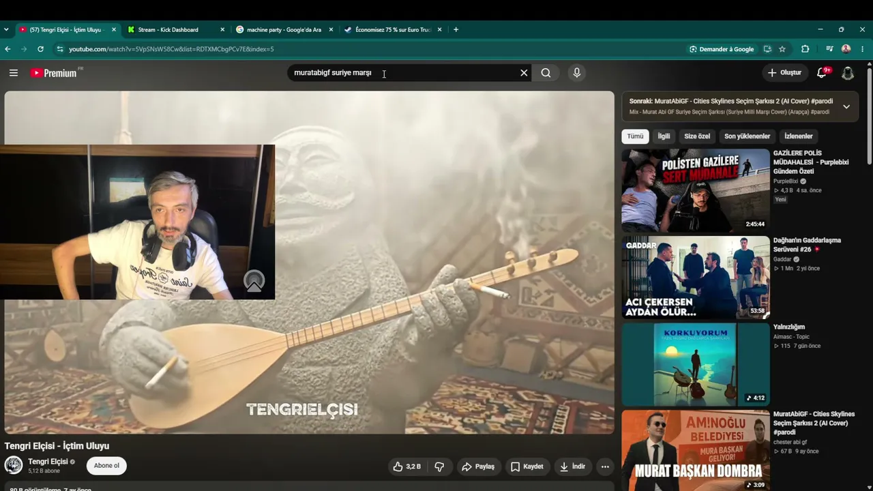
Task: Bookmark this page with the star icon
Action: (782, 49)
